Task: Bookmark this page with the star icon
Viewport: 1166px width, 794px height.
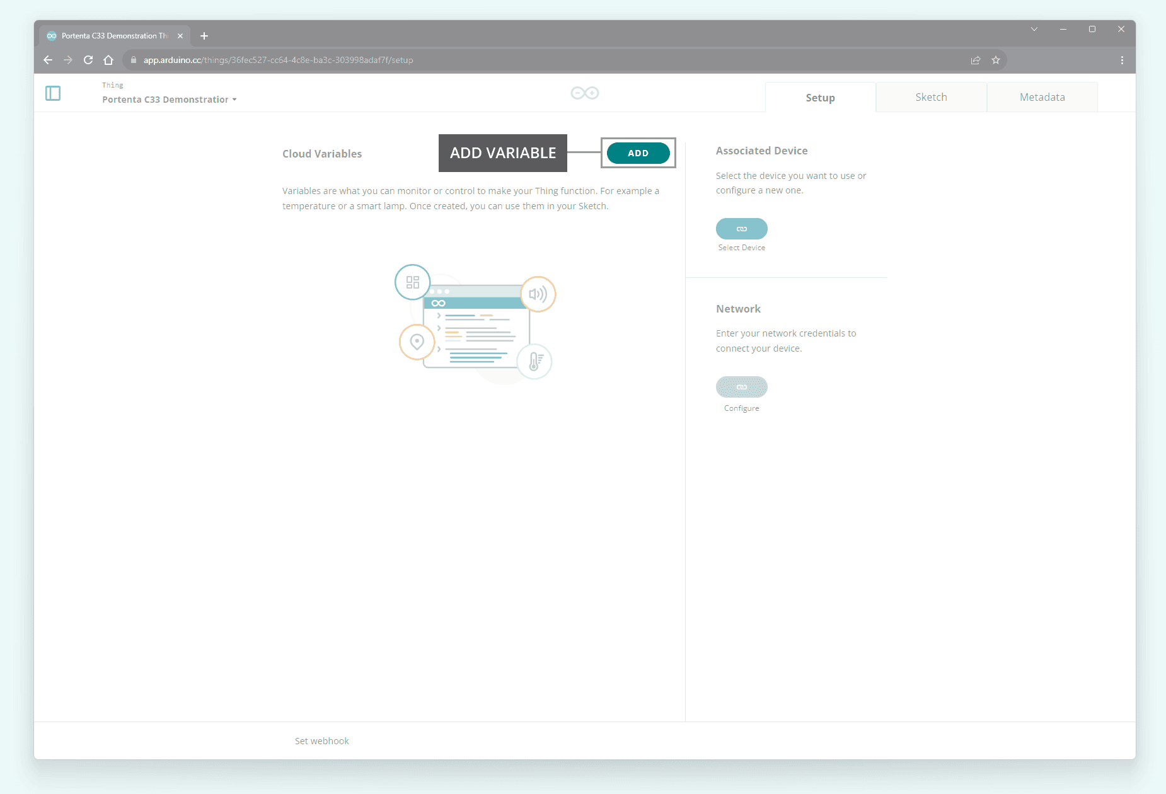Action: [x=996, y=60]
